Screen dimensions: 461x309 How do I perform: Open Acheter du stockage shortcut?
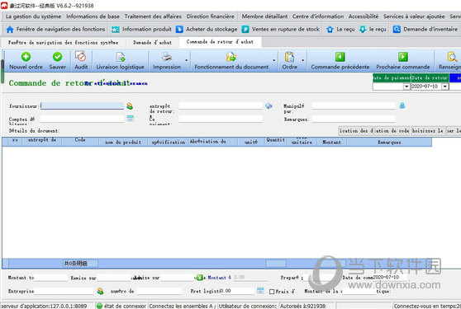207,29
